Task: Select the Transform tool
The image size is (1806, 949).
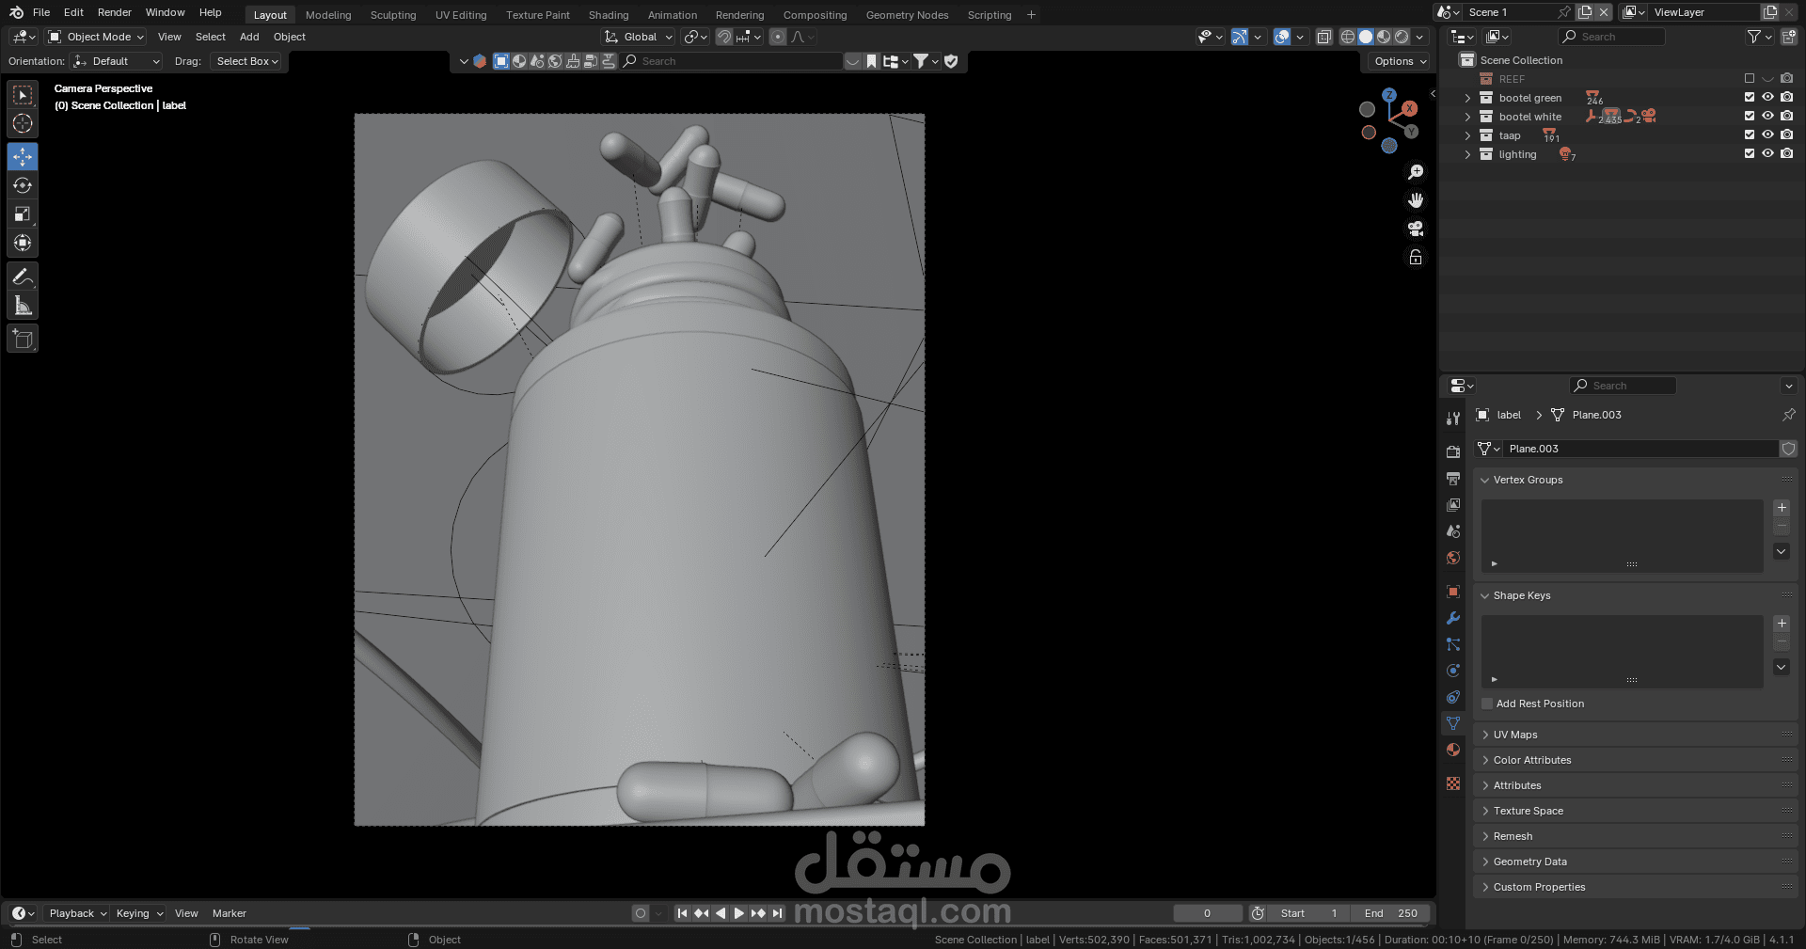Action: click(23, 244)
